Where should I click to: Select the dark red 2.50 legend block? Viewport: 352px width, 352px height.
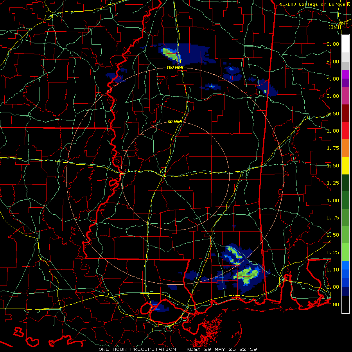[x=345, y=113]
